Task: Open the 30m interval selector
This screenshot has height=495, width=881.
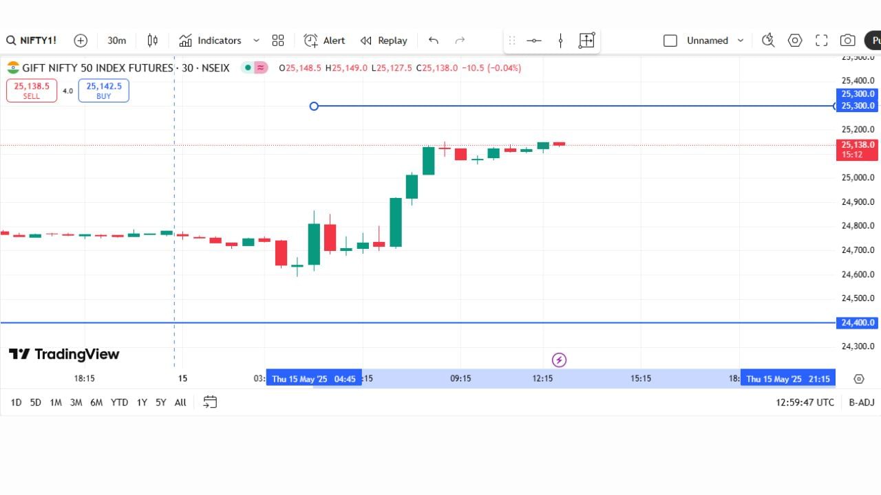Action: [116, 41]
